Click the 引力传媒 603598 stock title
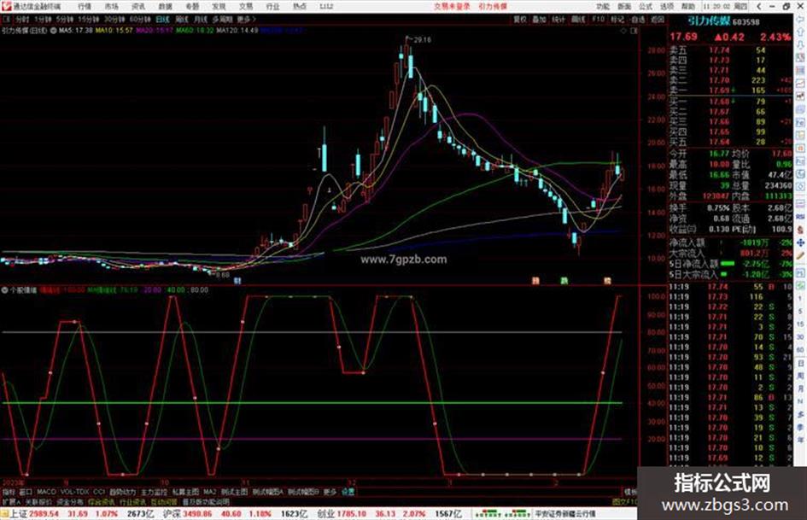This screenshot has width=807, height=520. 723,21
